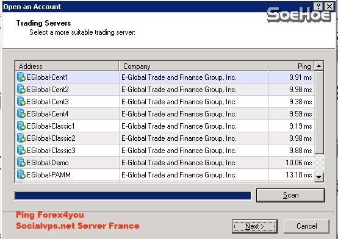The width and height of the screenshot is (338, 239).
Task: Select the EGlobal-Classic3 server address
Action: click(x=51, y=151)
